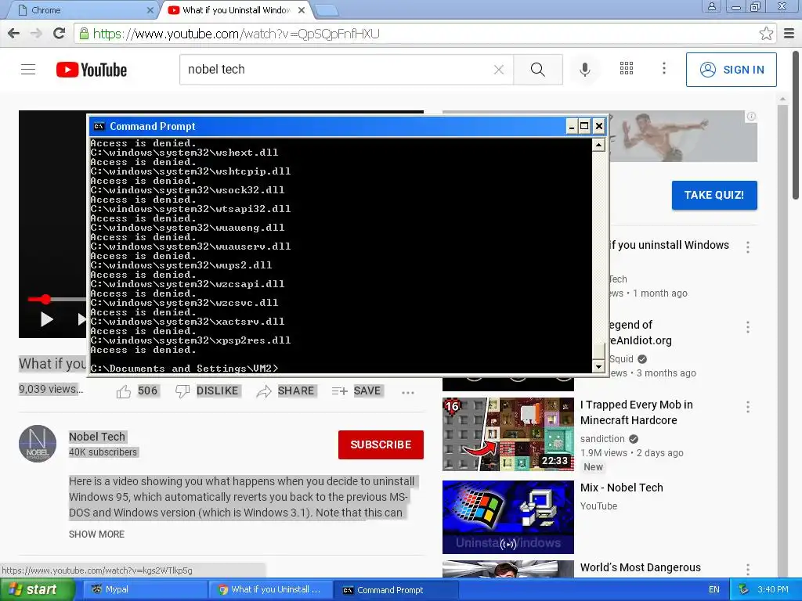
Task: Click TAKE QUIZ! ad button
Action: (714, 195)
